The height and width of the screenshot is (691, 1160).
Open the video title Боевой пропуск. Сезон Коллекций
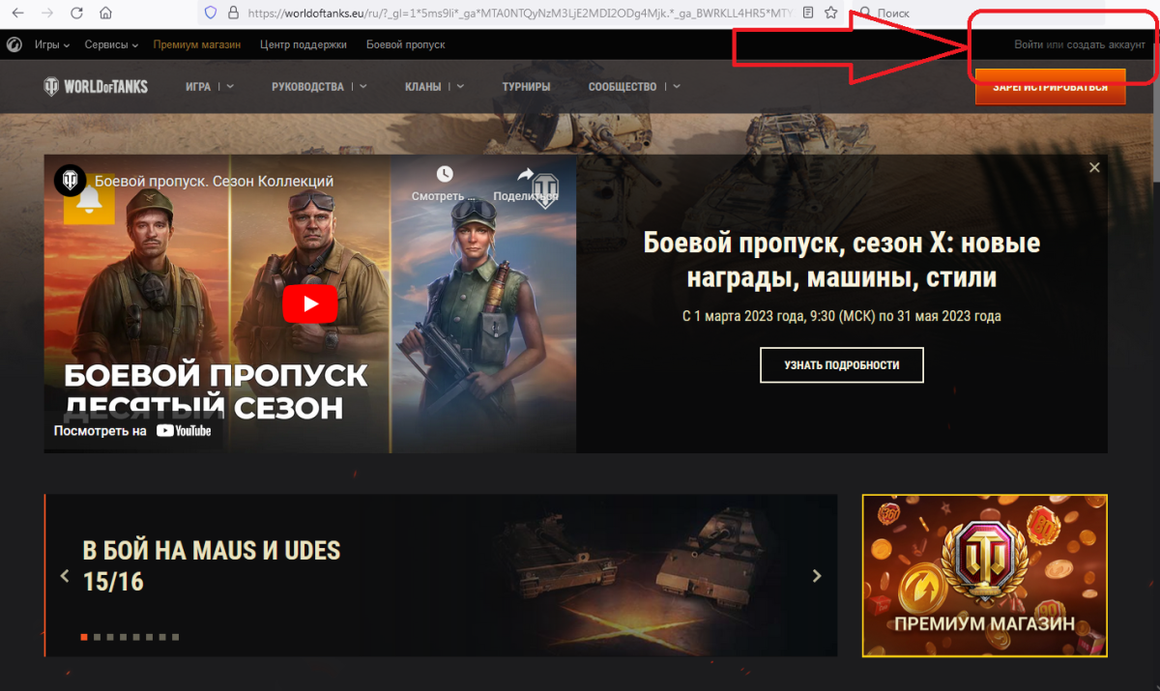point(214,181)
